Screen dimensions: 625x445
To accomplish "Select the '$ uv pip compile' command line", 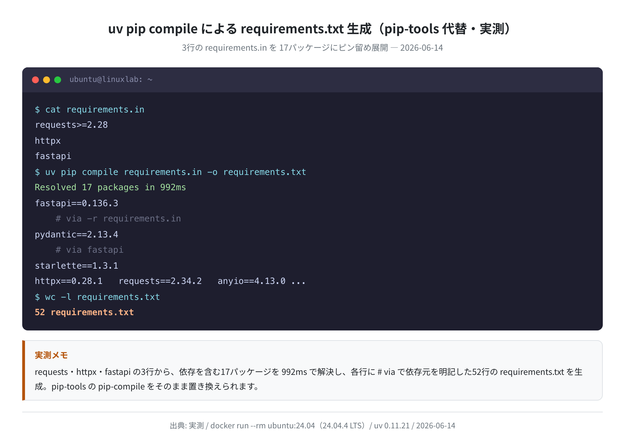I will (170, 172).
